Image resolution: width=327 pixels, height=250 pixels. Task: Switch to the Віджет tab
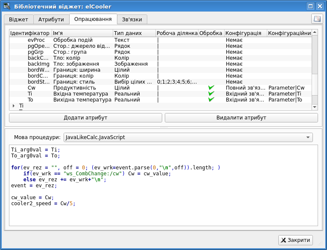pyautogui.click(x=18, y=20)
